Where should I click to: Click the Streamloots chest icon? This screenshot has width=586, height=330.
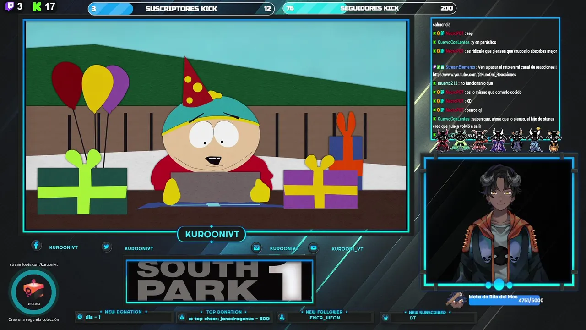point(33,290)
